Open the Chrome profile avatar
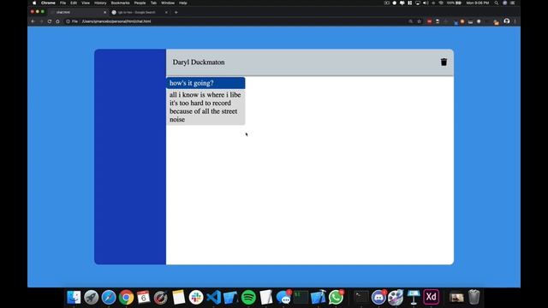Image resolution: width=548 pixels, height=308 pixels. 506,21
